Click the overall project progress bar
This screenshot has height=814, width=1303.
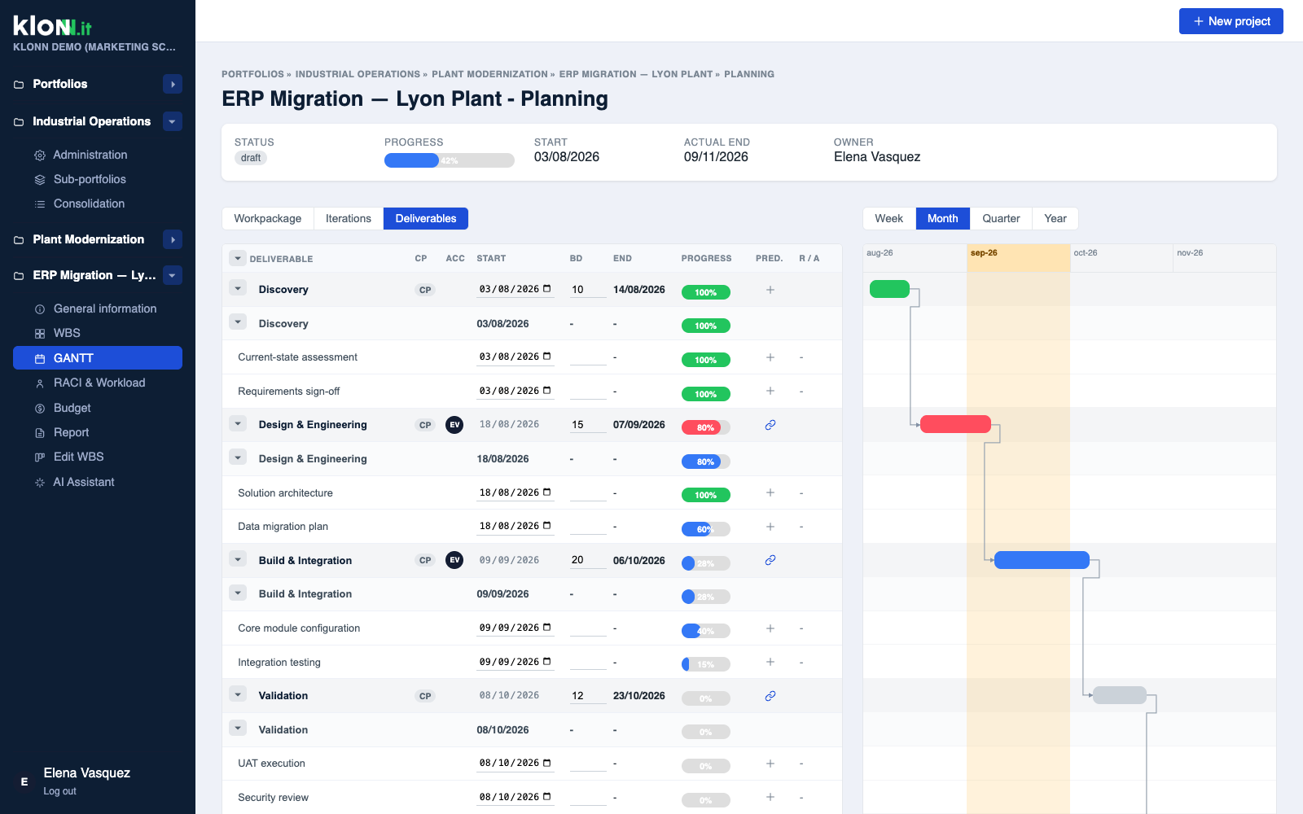coord(450,160)
